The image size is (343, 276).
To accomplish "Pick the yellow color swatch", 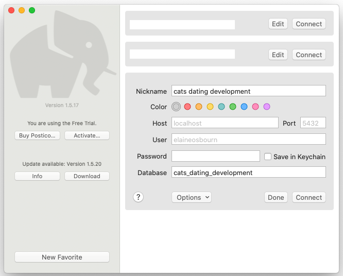I will pos(210,107).
